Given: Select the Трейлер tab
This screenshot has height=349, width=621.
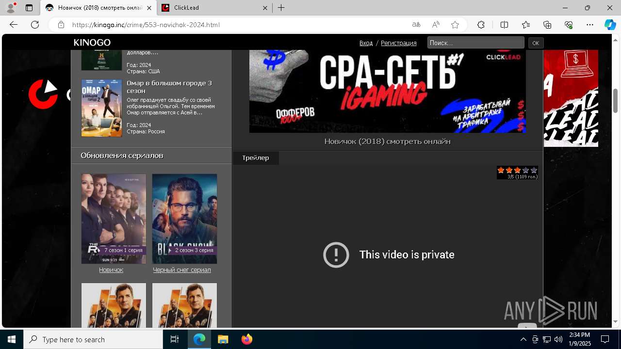Looking at the screenshot, I should [x=256, y=158].
